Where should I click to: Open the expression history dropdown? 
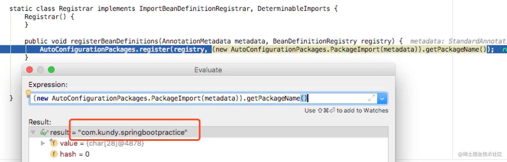pyautogui.click(x=382, y=99)
